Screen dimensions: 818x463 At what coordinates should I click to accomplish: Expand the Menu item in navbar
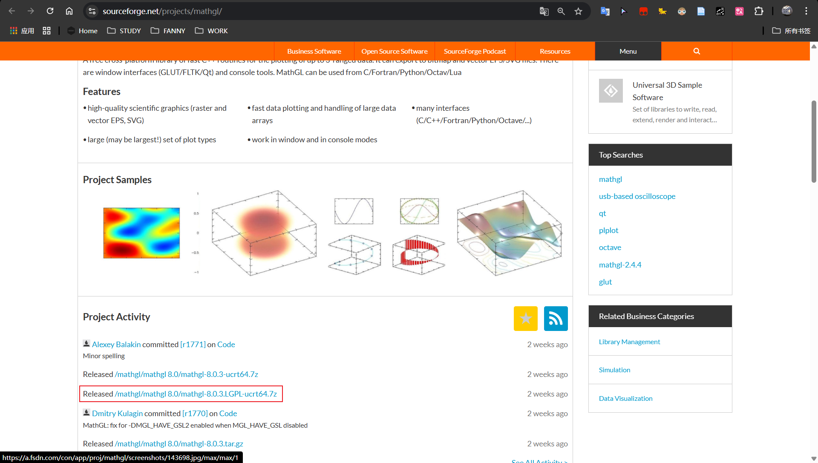point(628,51)
